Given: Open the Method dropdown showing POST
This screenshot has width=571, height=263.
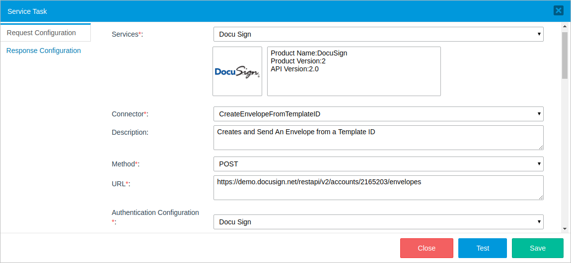Looking at the screenshot, I should coord(378,164).
